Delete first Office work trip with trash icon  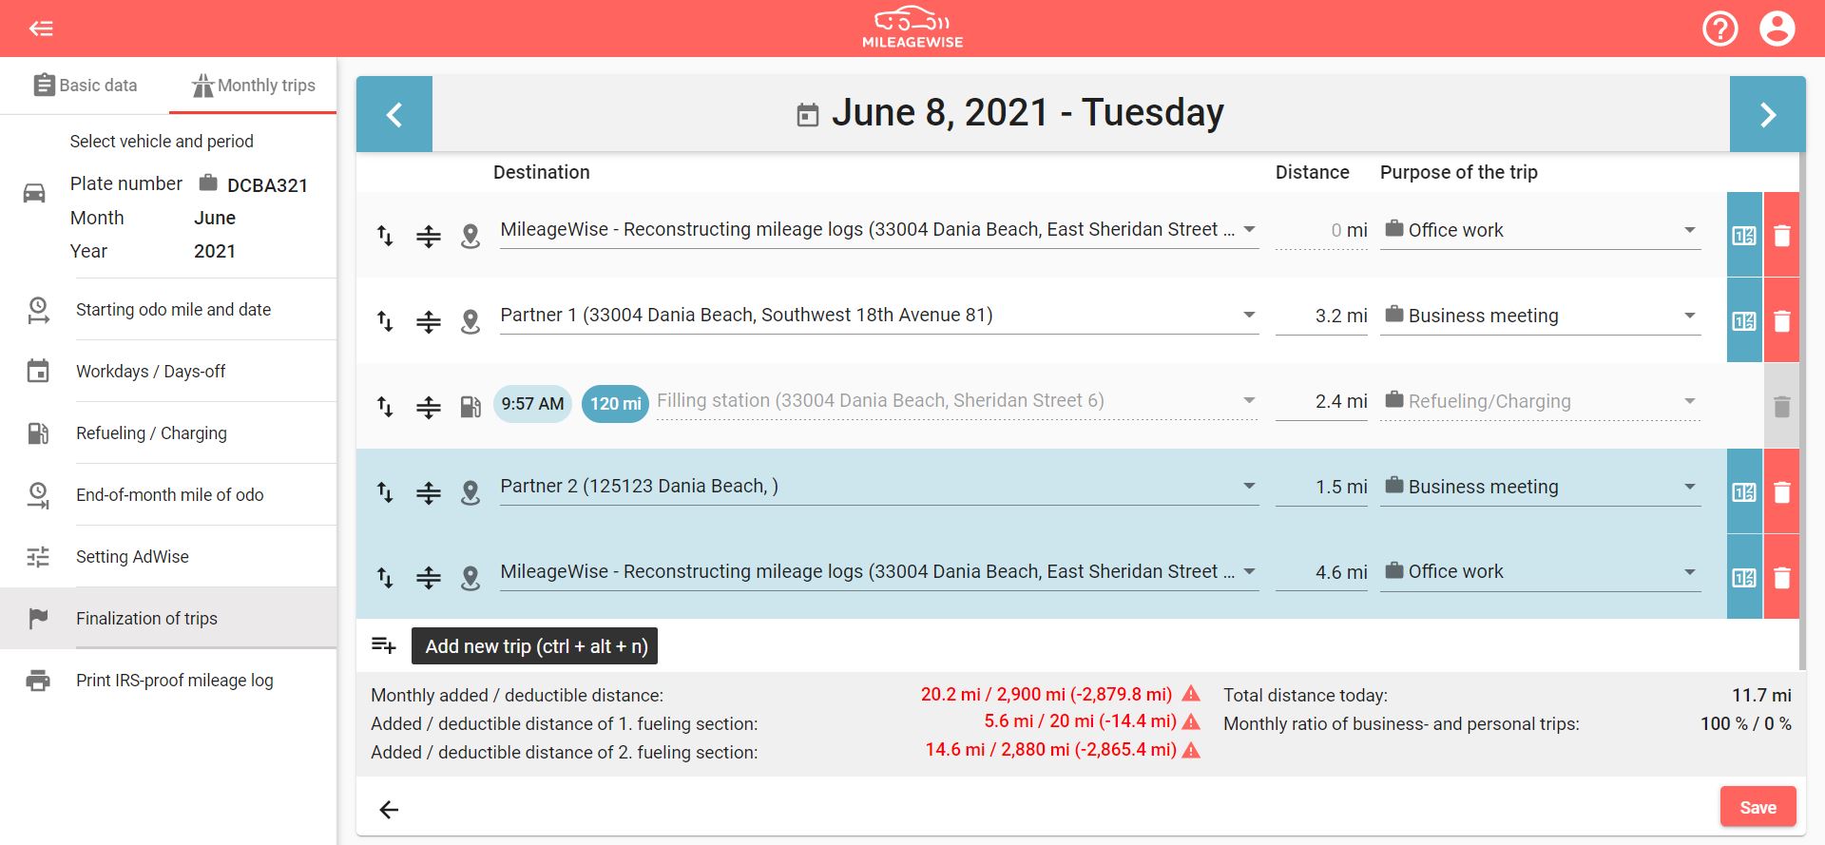click(1782, 235)
